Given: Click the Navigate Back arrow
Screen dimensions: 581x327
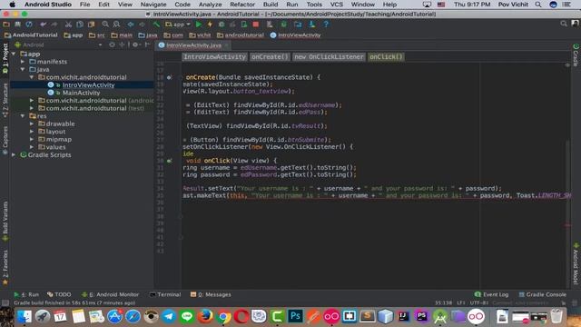Looking at the screenshot, I should tap(131, 25).
